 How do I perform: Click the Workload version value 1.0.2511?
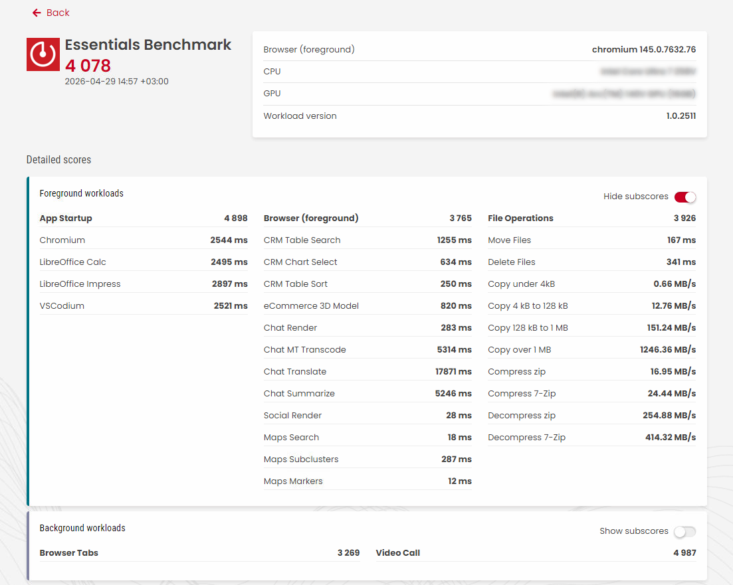point(681,116)
